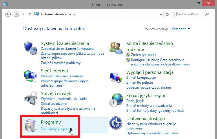Open System i zabezpieczenia category
217x139 pixels.
(65, 43)
